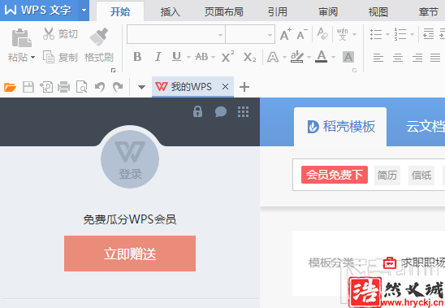Select the Format Painter brush
This screenshot has width=445, height=308.
point(99,37)
